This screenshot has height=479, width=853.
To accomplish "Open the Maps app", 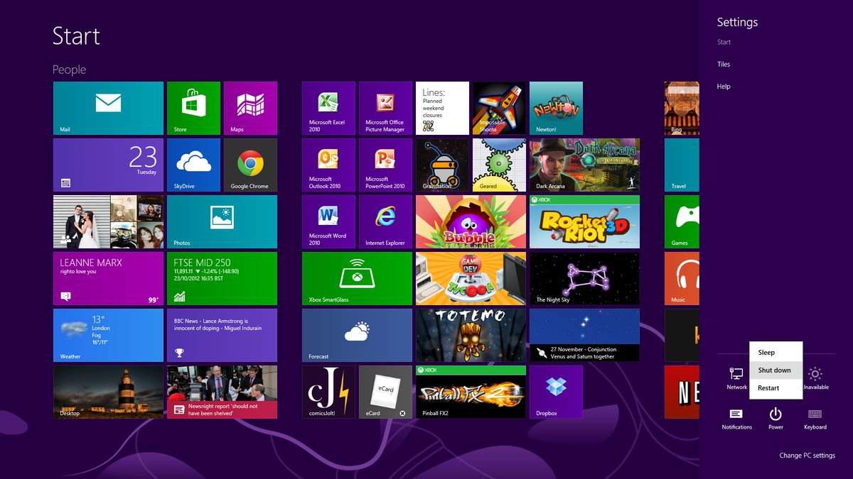I will pos(250,107).
